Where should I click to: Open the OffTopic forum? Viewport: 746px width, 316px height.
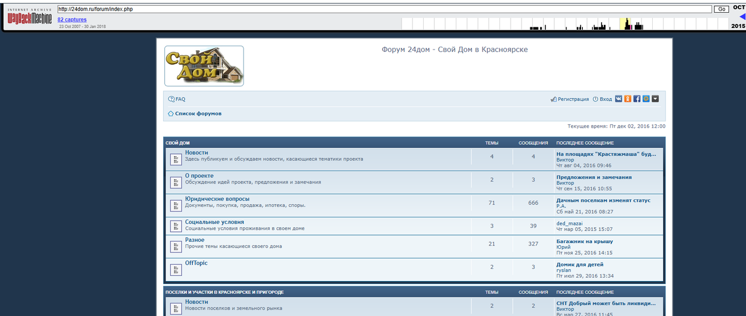point(196,263)
